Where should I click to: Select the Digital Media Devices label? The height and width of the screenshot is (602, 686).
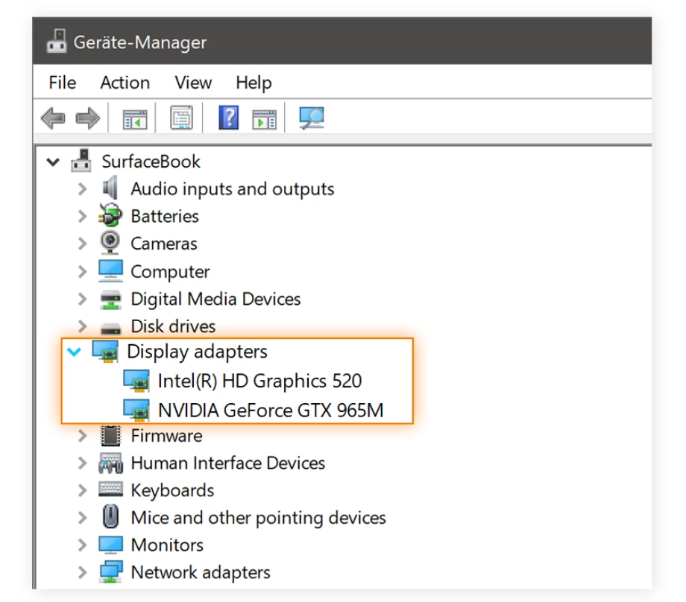[x=215, y=299]
